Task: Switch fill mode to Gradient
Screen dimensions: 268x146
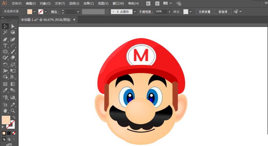Action: 9,133
